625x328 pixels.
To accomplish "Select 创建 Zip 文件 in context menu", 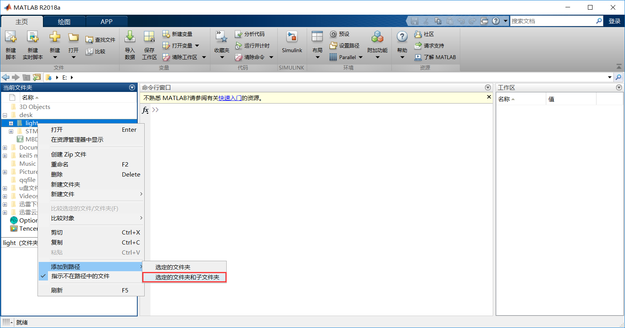I will pos(91,155).
